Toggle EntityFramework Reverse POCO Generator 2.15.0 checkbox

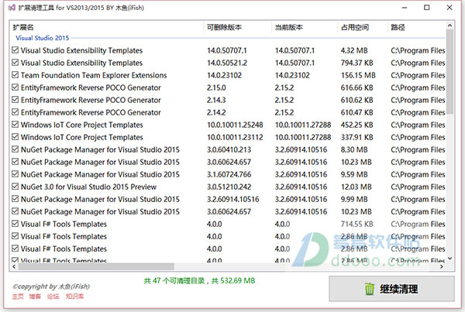click(15, 87)
